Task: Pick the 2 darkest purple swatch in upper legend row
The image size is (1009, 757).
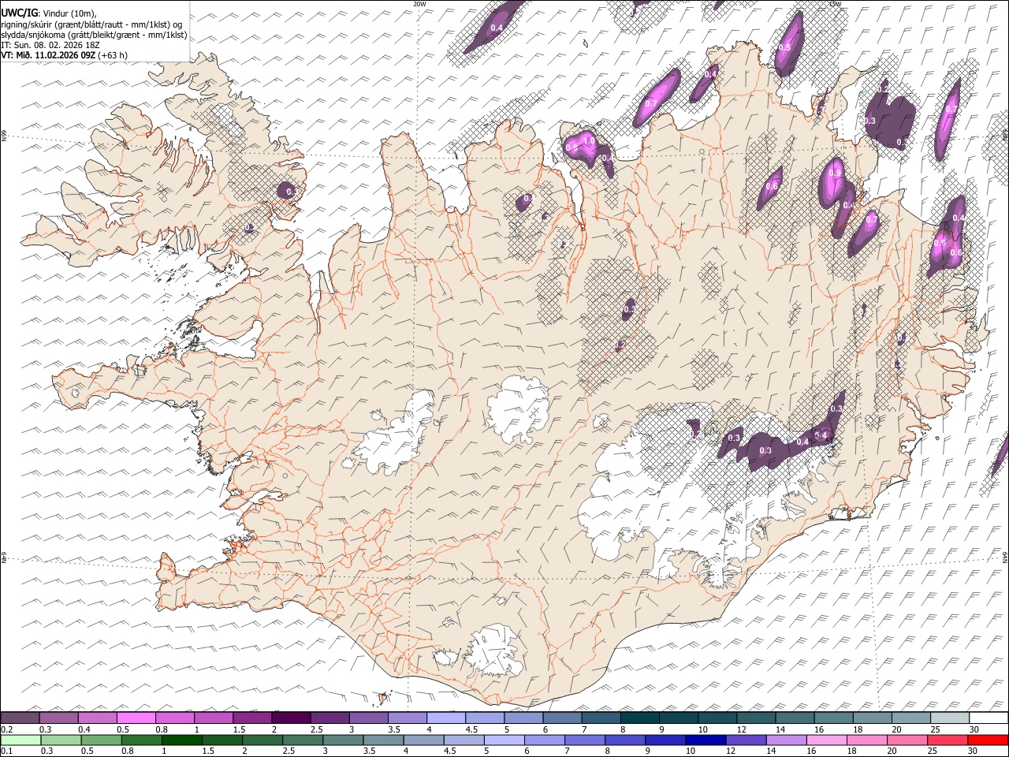Action: pos(290,718)
